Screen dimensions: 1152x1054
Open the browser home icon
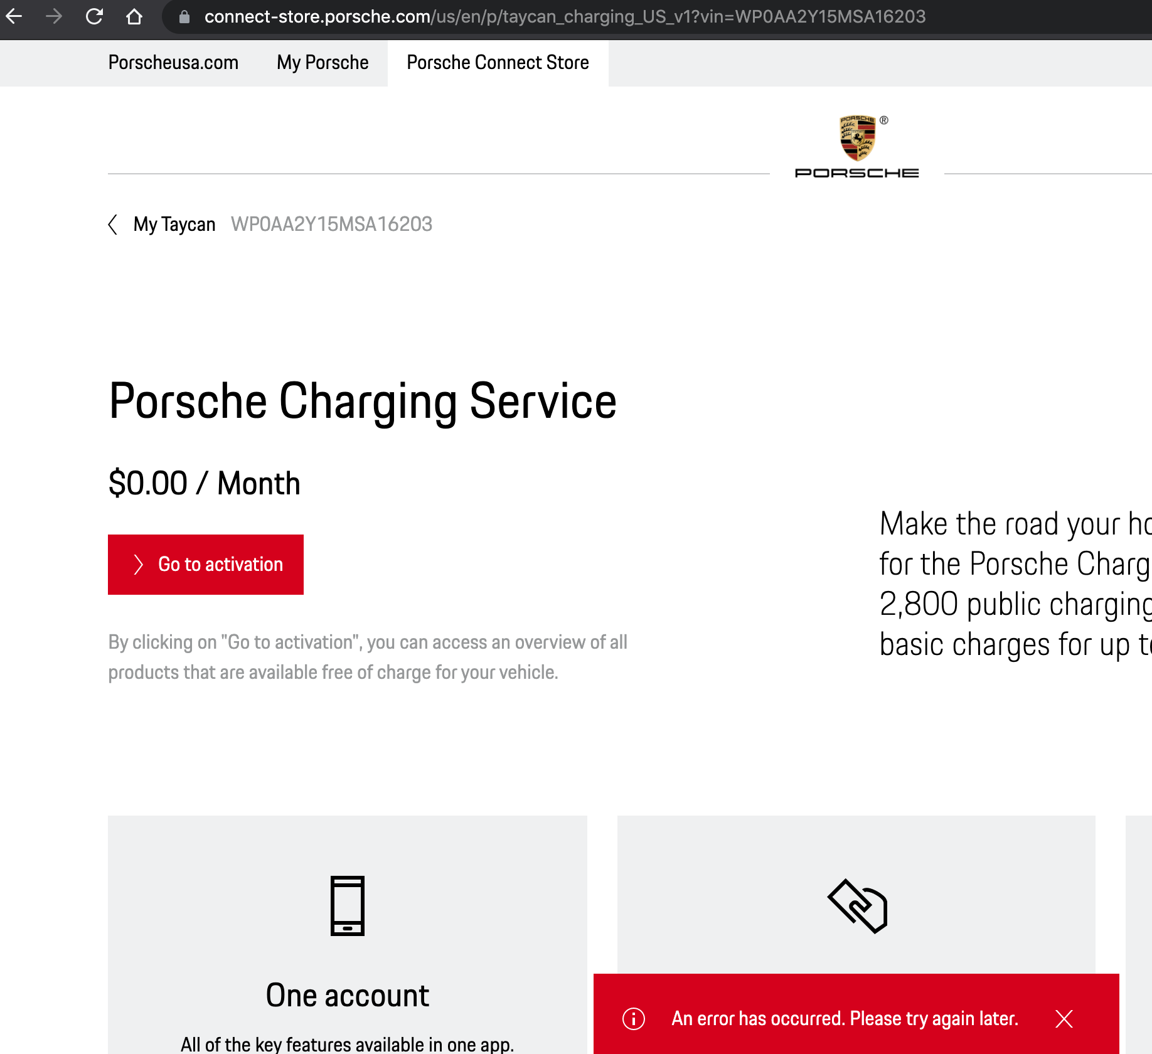(134, 16)
